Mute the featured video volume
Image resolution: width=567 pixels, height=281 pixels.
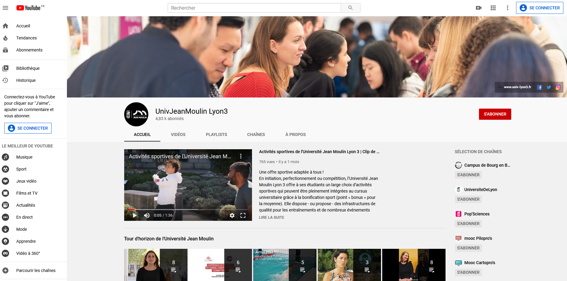tap(147, 215)
